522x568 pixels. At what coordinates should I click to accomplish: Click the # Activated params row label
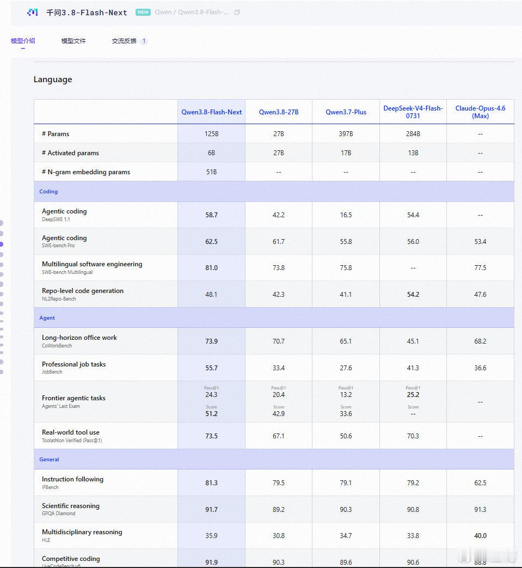pos(70,153)
